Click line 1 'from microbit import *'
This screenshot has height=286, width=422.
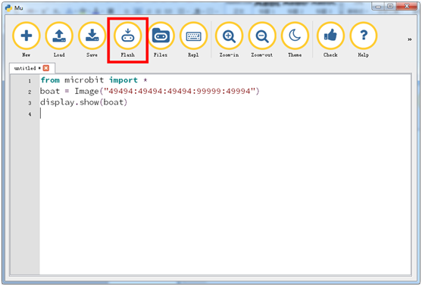[x=94, y=80]
